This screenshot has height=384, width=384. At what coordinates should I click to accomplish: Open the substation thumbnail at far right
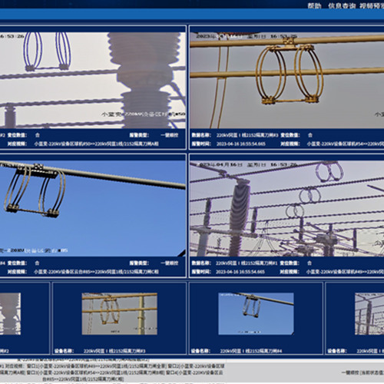tap(369, 313)
